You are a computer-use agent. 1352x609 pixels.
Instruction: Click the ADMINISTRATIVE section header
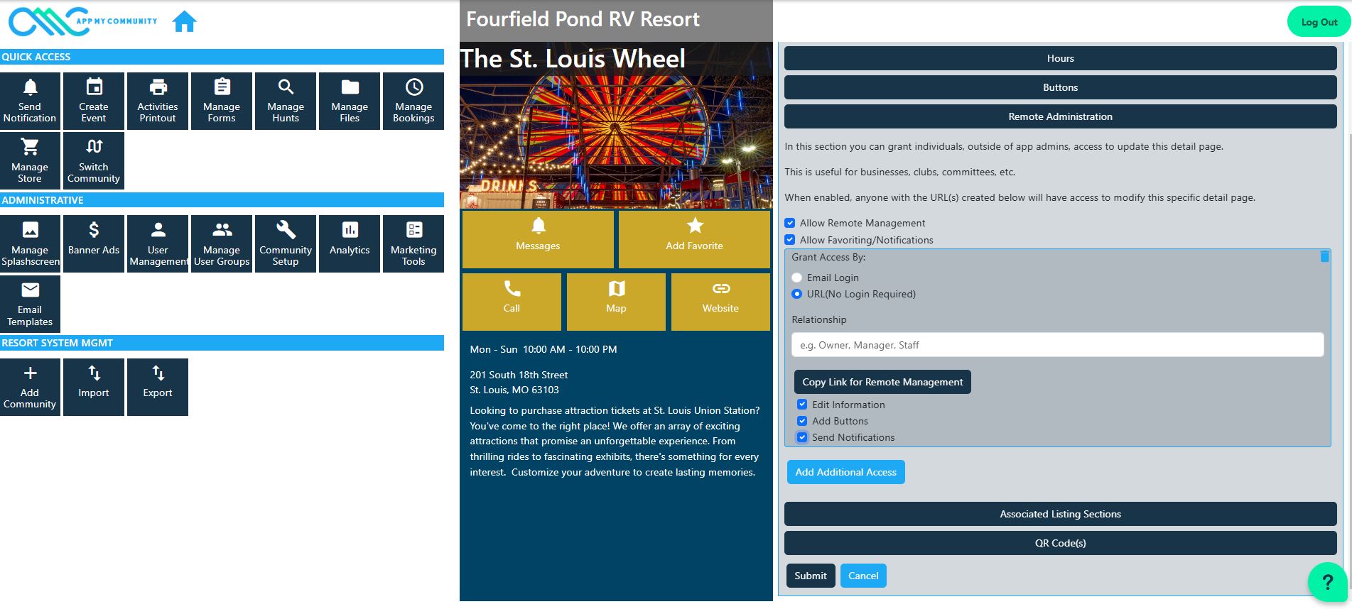(x=222, y=200)
